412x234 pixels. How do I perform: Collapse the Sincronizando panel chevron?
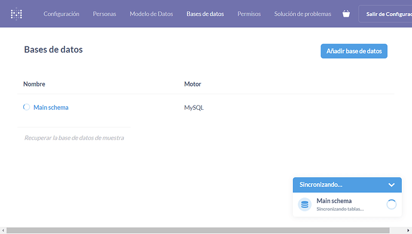pos(391,184)
